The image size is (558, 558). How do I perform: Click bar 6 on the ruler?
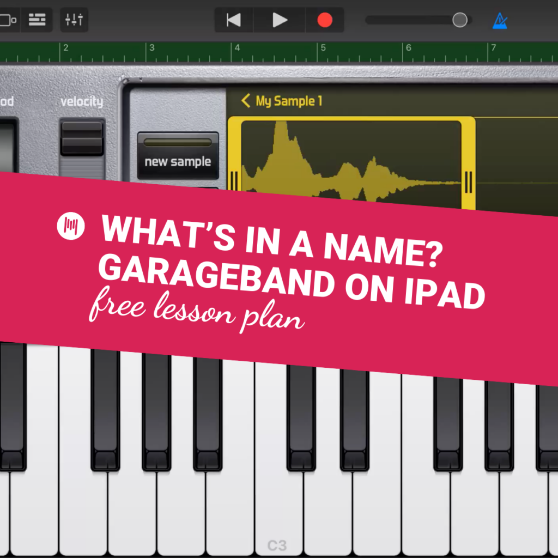pyautogui.click(x=409, y=48)
